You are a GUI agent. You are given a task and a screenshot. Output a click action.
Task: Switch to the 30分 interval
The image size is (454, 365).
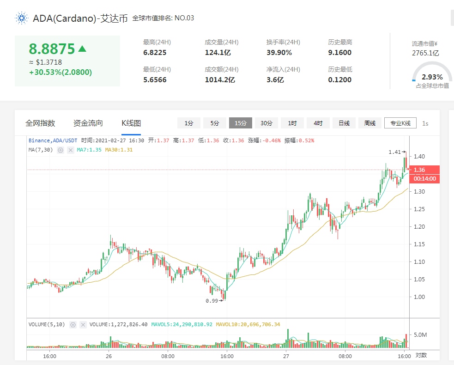[266, 123]
